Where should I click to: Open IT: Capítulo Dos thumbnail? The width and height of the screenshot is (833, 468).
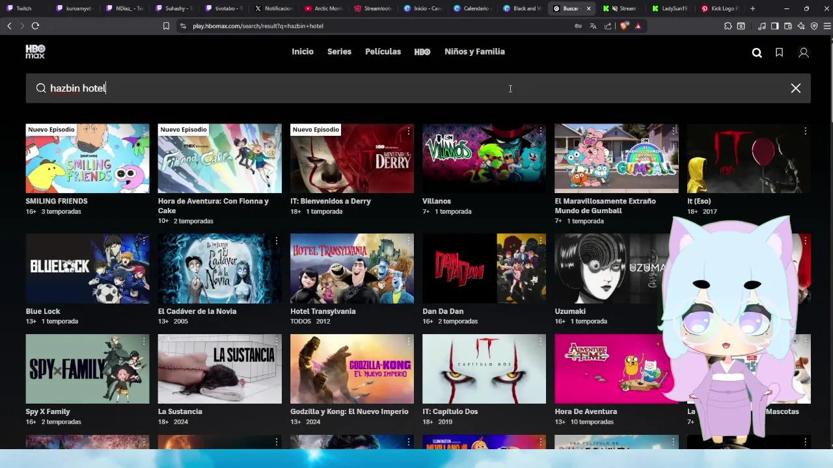point(484,369)
